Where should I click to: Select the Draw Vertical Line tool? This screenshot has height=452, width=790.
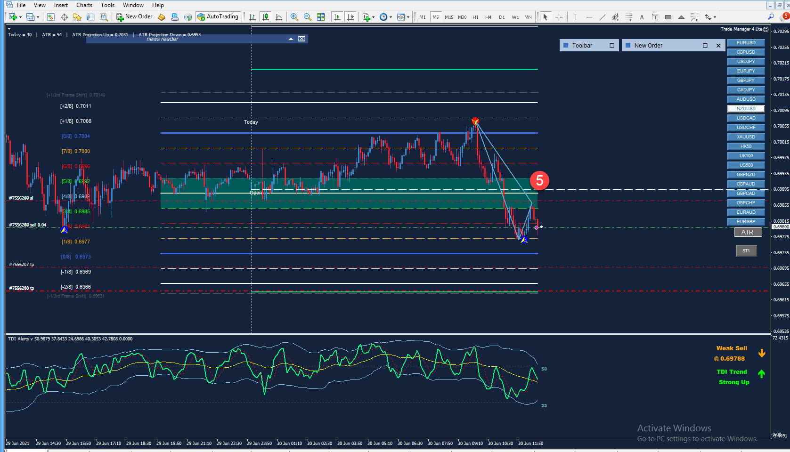tap(576, 17)
